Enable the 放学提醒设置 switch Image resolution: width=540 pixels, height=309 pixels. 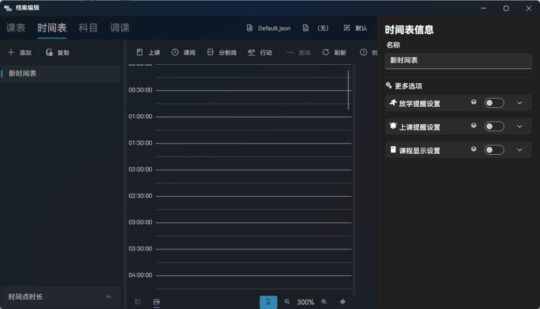[494, 103]
